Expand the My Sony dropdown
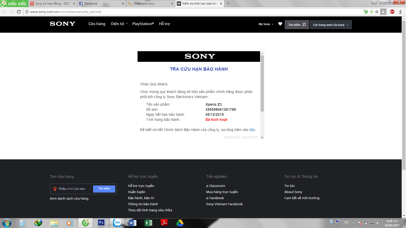This screenshot has height=228, width=406. (x=266, y=24)
